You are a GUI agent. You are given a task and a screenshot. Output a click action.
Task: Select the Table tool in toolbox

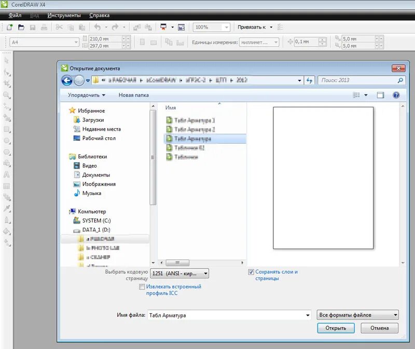[x=7, y=186]
